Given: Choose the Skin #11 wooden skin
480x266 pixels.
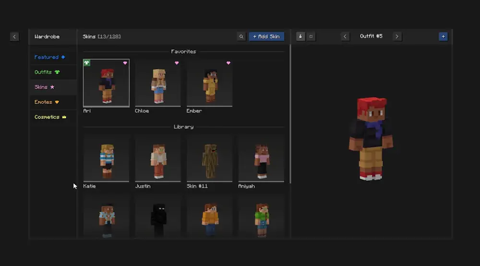Looking at the screenshot, I should point(209,159).
